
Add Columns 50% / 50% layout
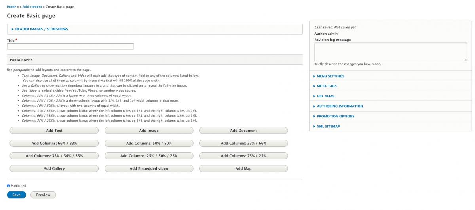[x=149, y=143]
